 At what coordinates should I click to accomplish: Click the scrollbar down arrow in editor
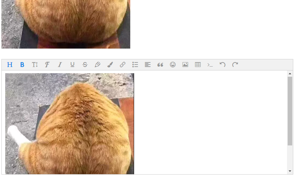290,171
